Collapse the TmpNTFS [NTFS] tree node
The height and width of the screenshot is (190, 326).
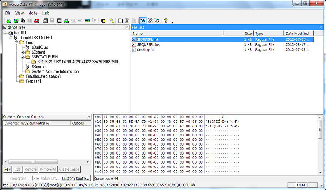click(x=11, y=38)
